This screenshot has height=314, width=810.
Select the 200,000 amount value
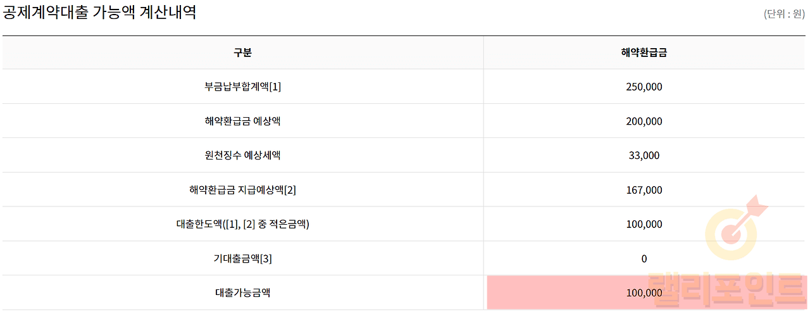[644, 121]
